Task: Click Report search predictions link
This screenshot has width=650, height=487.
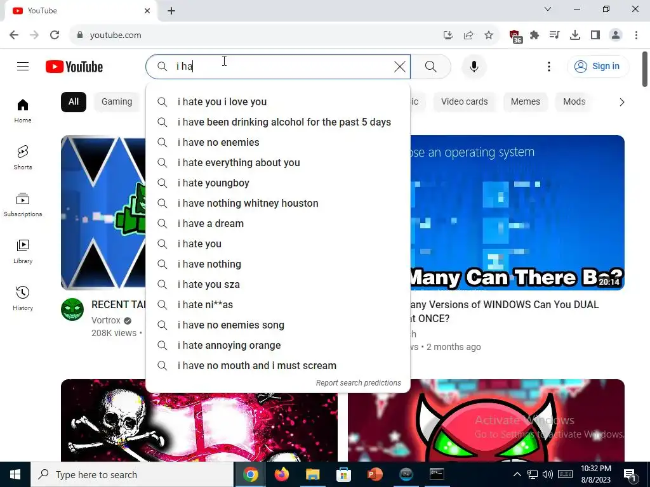Action: pyautogui.click(x=358, y=383)
